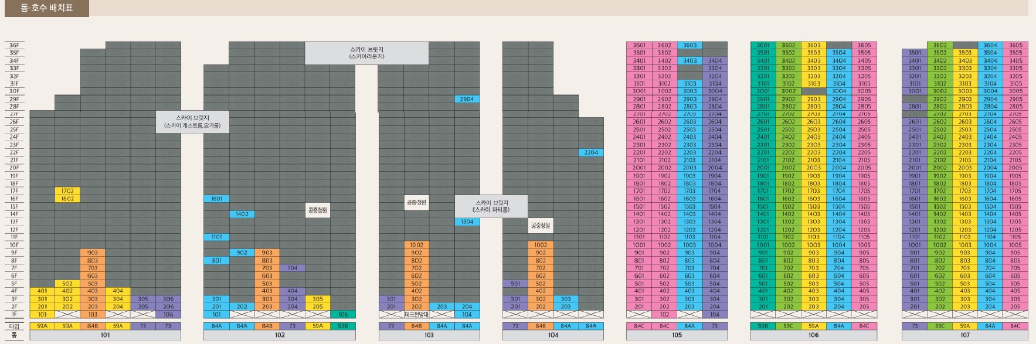This screenshot has height=344, width=1036.
Task: Select unit 2904 in building 103
Action: (467, 99)
